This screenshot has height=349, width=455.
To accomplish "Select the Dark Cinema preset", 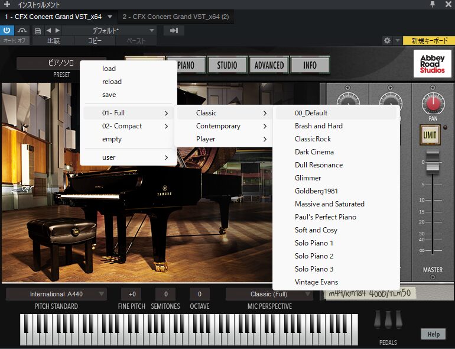I will point(336,152).
